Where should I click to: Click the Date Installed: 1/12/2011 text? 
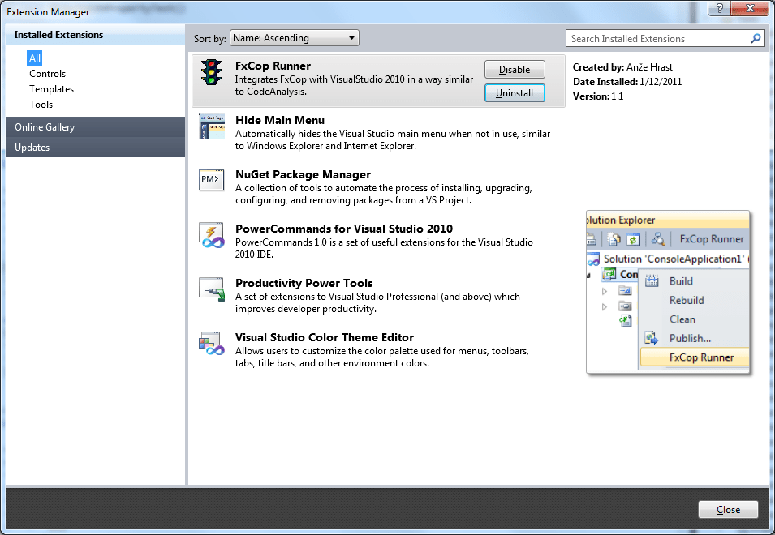point(627,81)
